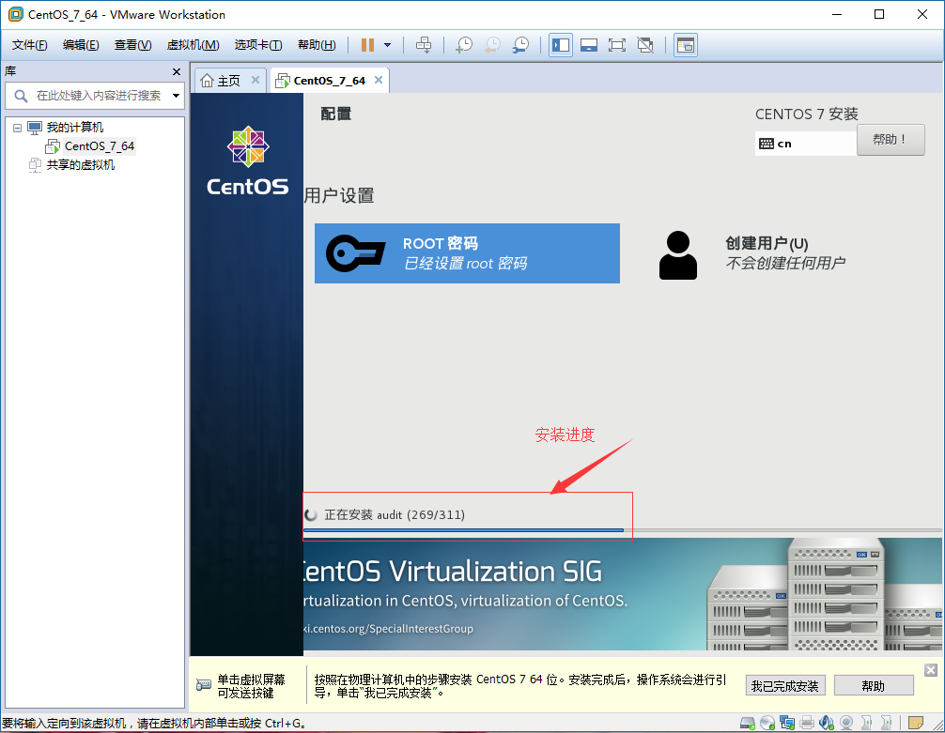This screenshot has width=945, height=733.
Task: Click the 帮助！ button in installer
Action: coord(891,140)
